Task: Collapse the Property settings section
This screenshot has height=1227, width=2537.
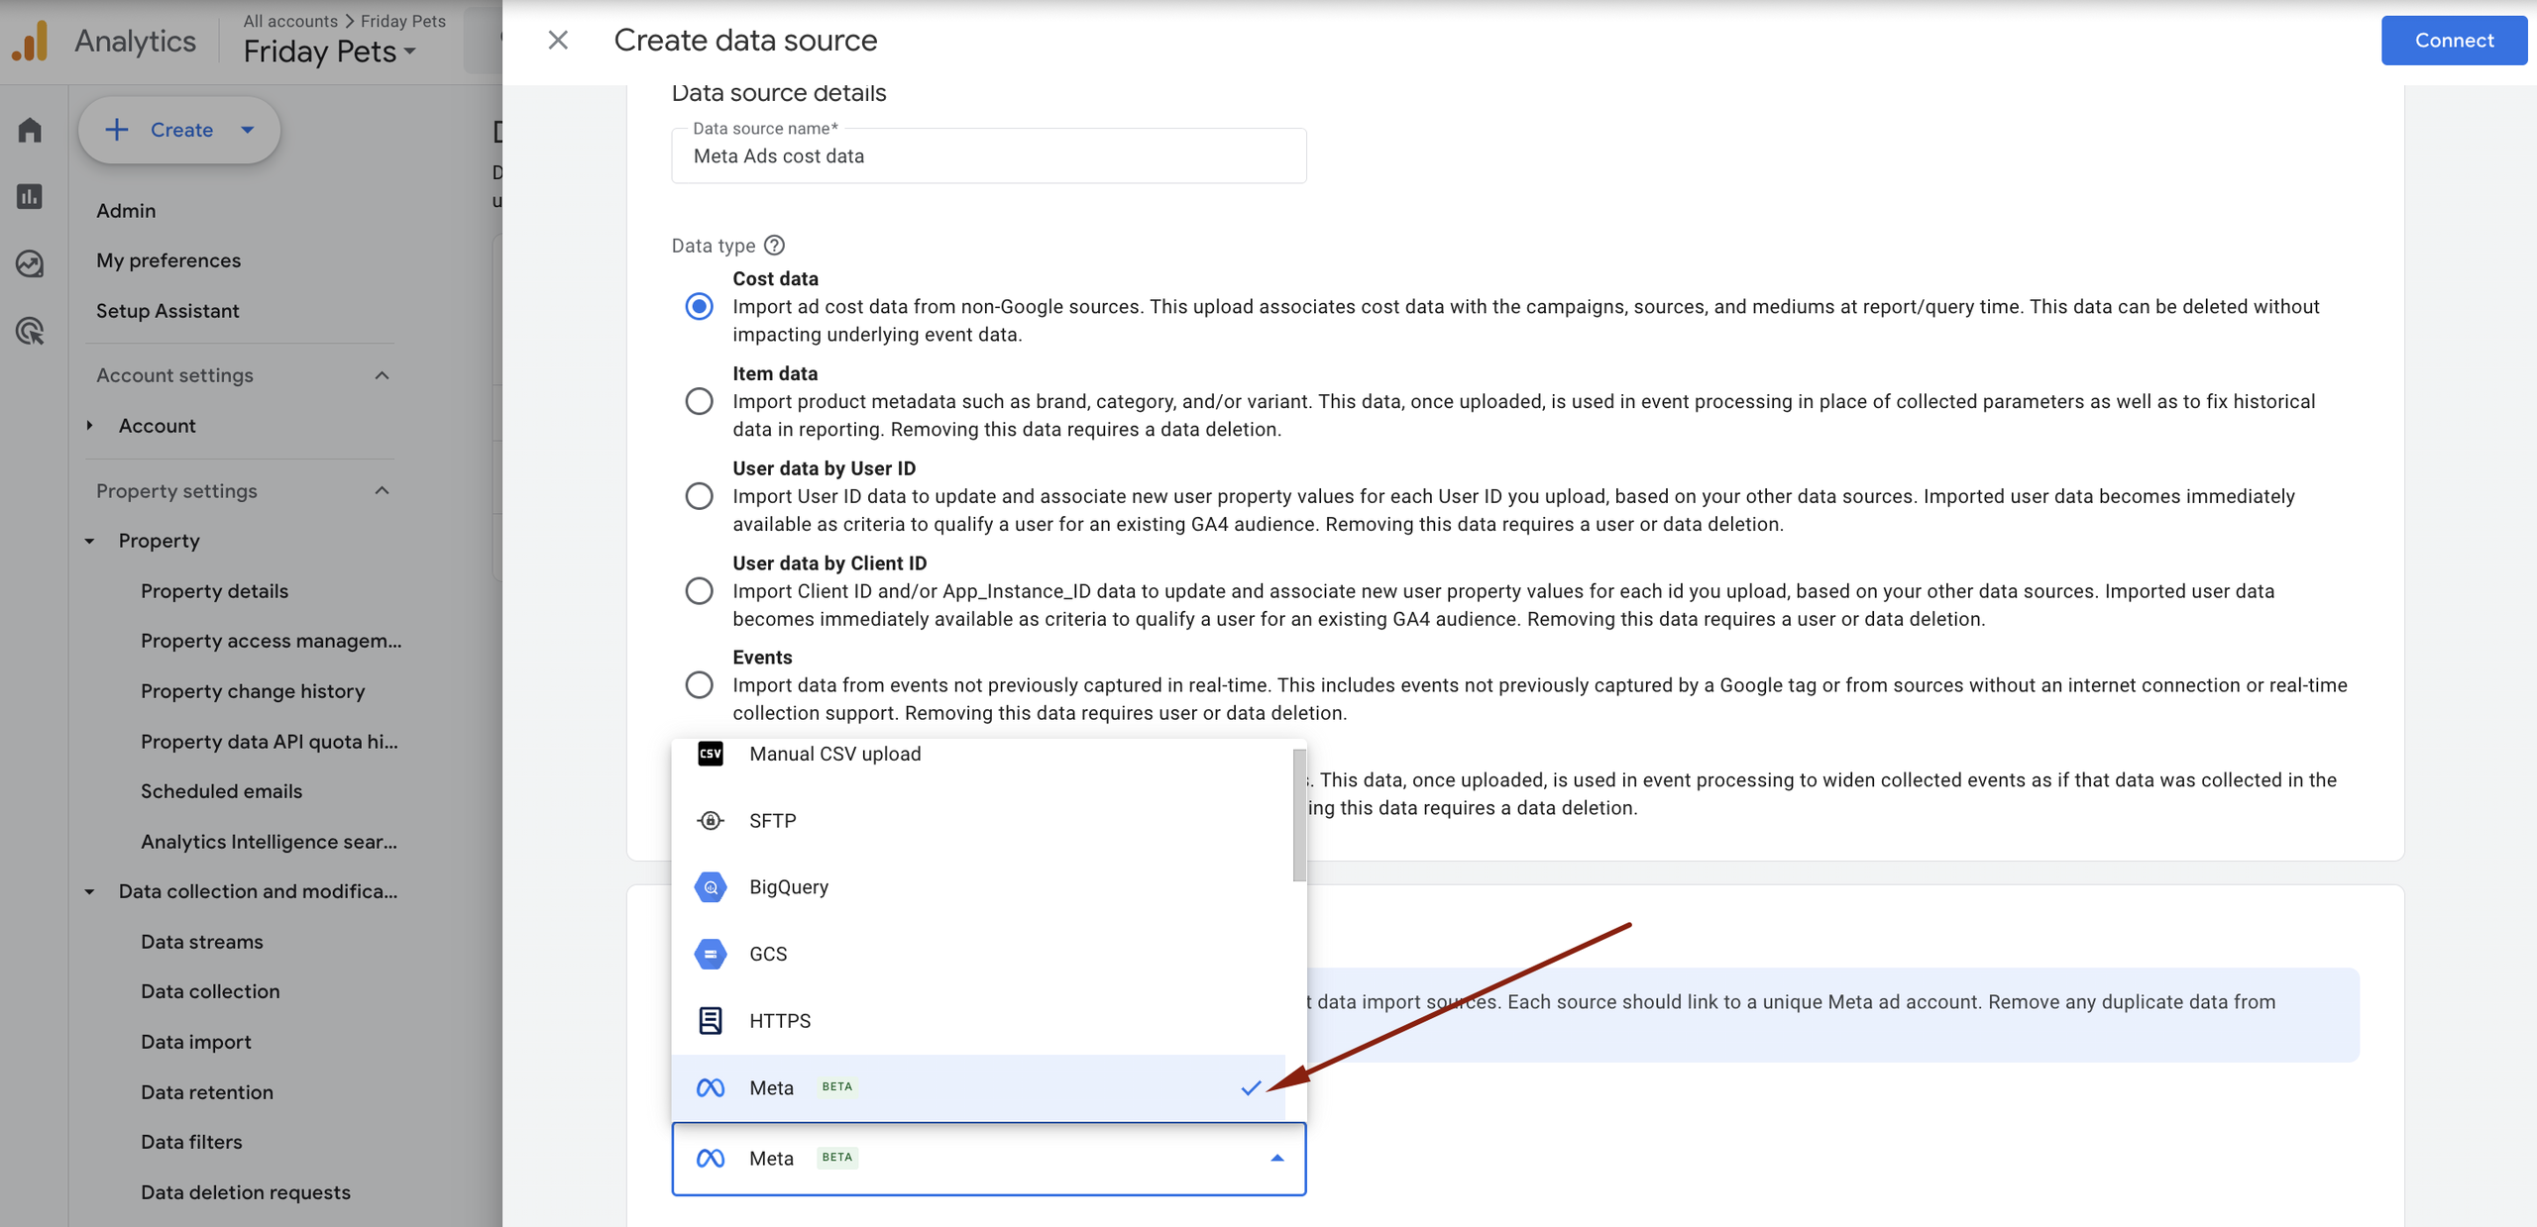Action: click(x=382, y=490)
